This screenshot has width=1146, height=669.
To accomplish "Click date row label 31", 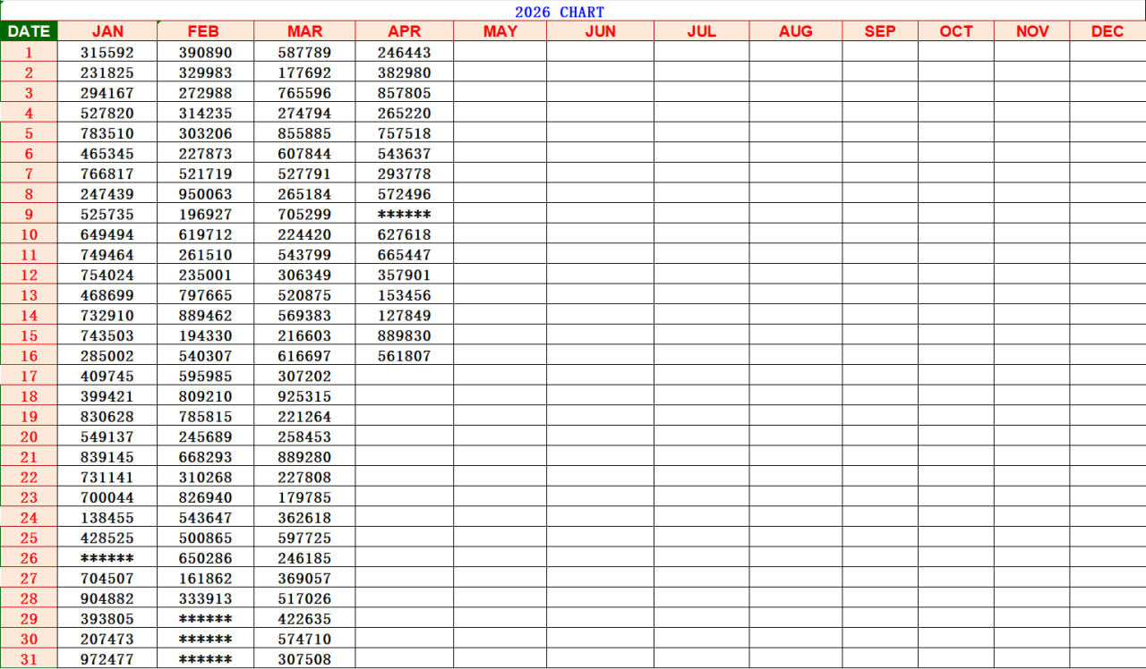I will [x=29, y=659].
